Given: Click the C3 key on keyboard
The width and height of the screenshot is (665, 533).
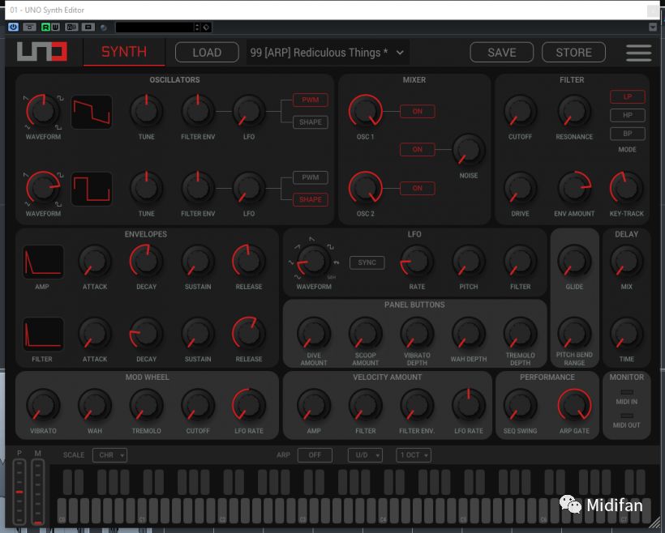Looking at the screenshot, I should pos(302,511).
